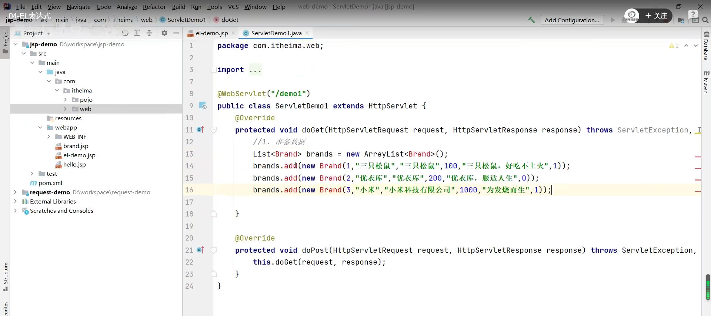Click the Run Anything toolbar icon
The width and height of the screenshot is (711, 316).
click(x=695, y=20)
